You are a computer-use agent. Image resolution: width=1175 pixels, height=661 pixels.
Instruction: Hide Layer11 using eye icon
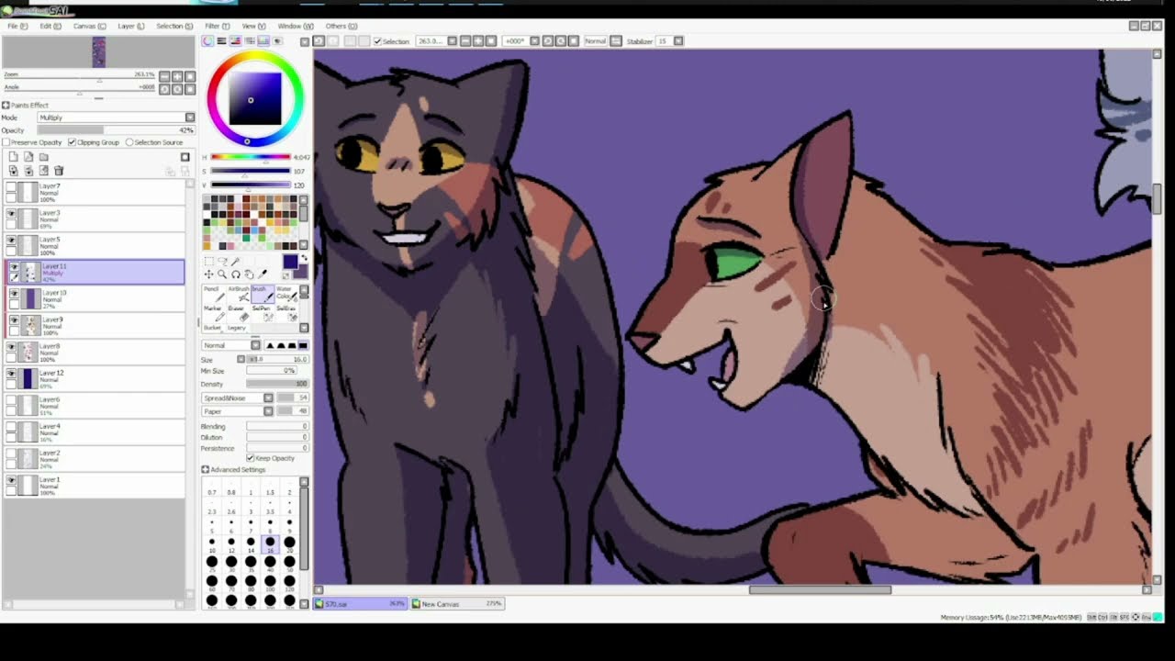click(13, 266)
